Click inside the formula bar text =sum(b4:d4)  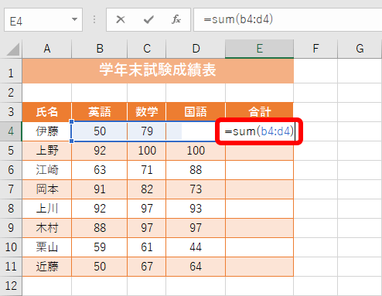point(238,19)
